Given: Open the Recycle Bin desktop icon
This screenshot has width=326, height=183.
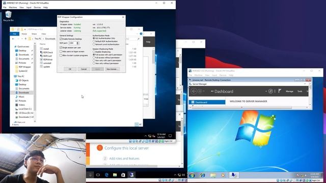Looking at the screenshot, I should (x=8, y=16).
